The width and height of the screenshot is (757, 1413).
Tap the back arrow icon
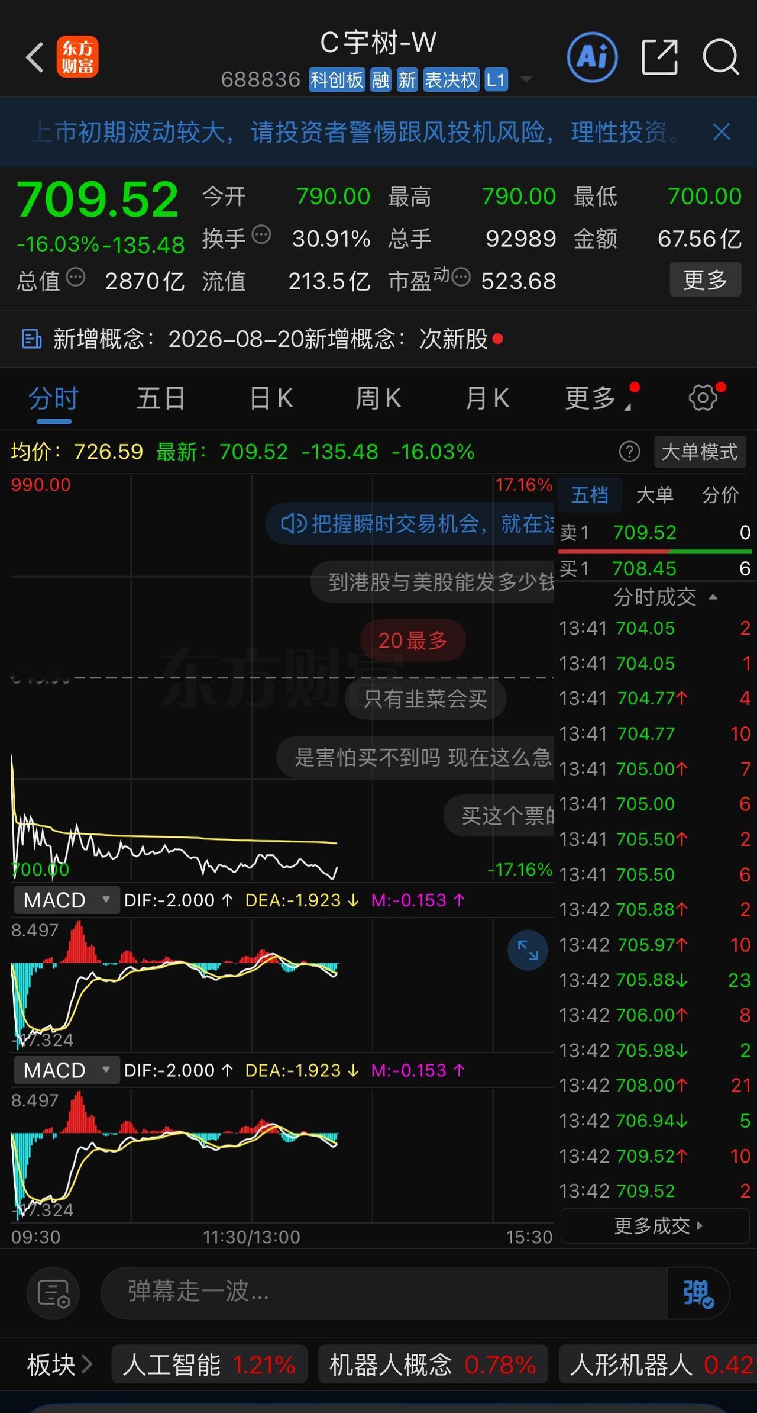tap(35, 57)
